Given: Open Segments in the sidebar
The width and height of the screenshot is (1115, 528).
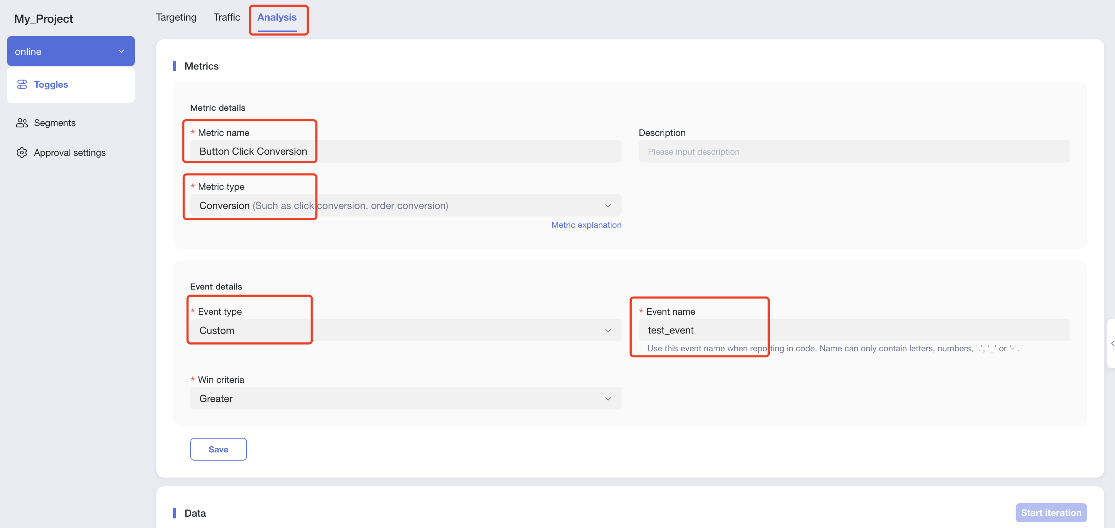Looking at the screenshot, I should [55, 123].
